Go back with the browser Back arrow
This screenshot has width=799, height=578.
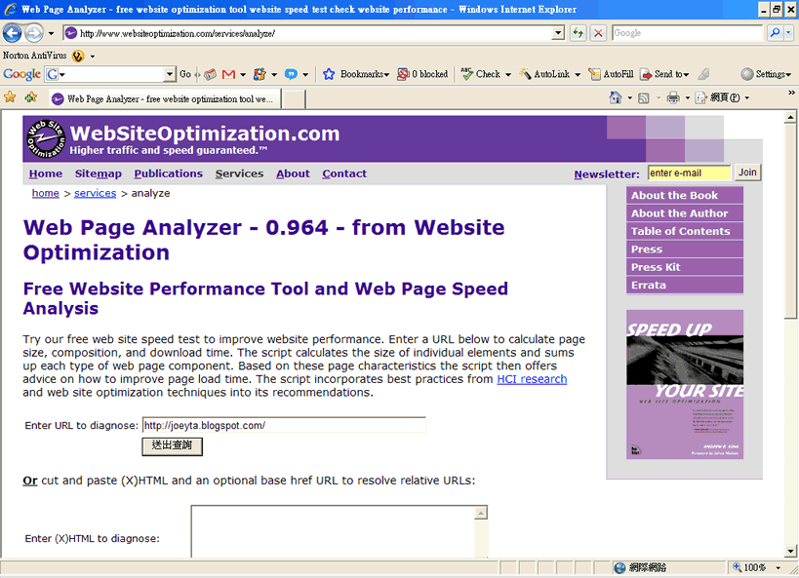click(12, 33)
